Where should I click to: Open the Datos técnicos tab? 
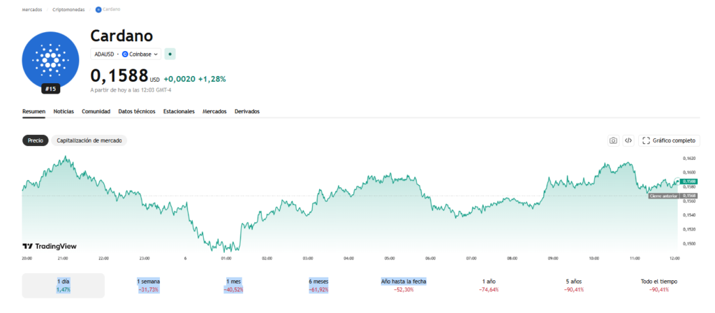pyautogui.click(x=137, y=111)
